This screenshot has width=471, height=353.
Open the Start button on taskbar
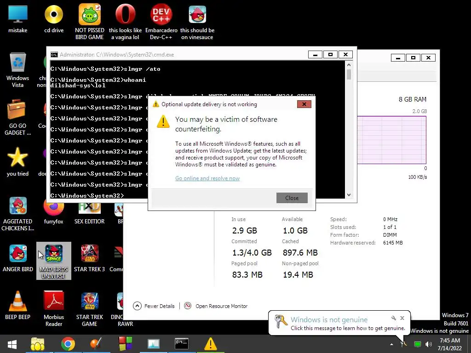click(x=12, y=344)
